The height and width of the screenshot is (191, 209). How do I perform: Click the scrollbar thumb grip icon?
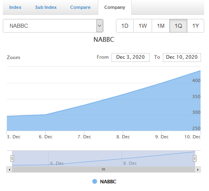(103, 169)
